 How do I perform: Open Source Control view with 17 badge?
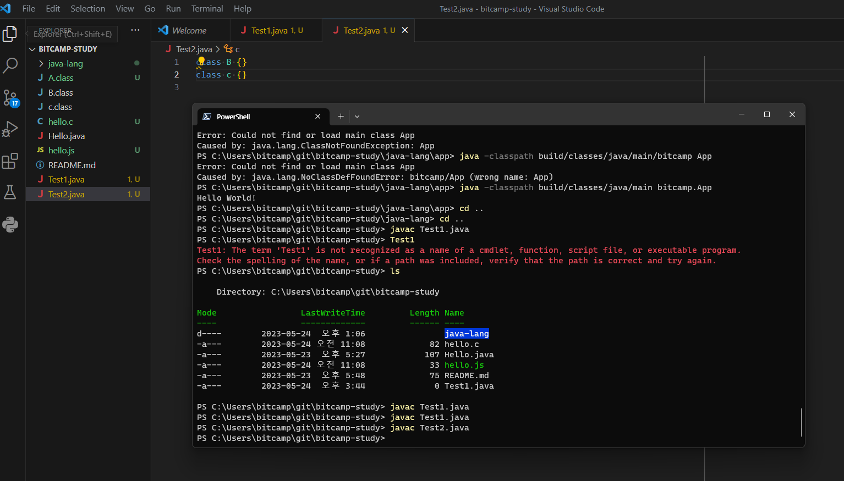(x=10, y=98)
